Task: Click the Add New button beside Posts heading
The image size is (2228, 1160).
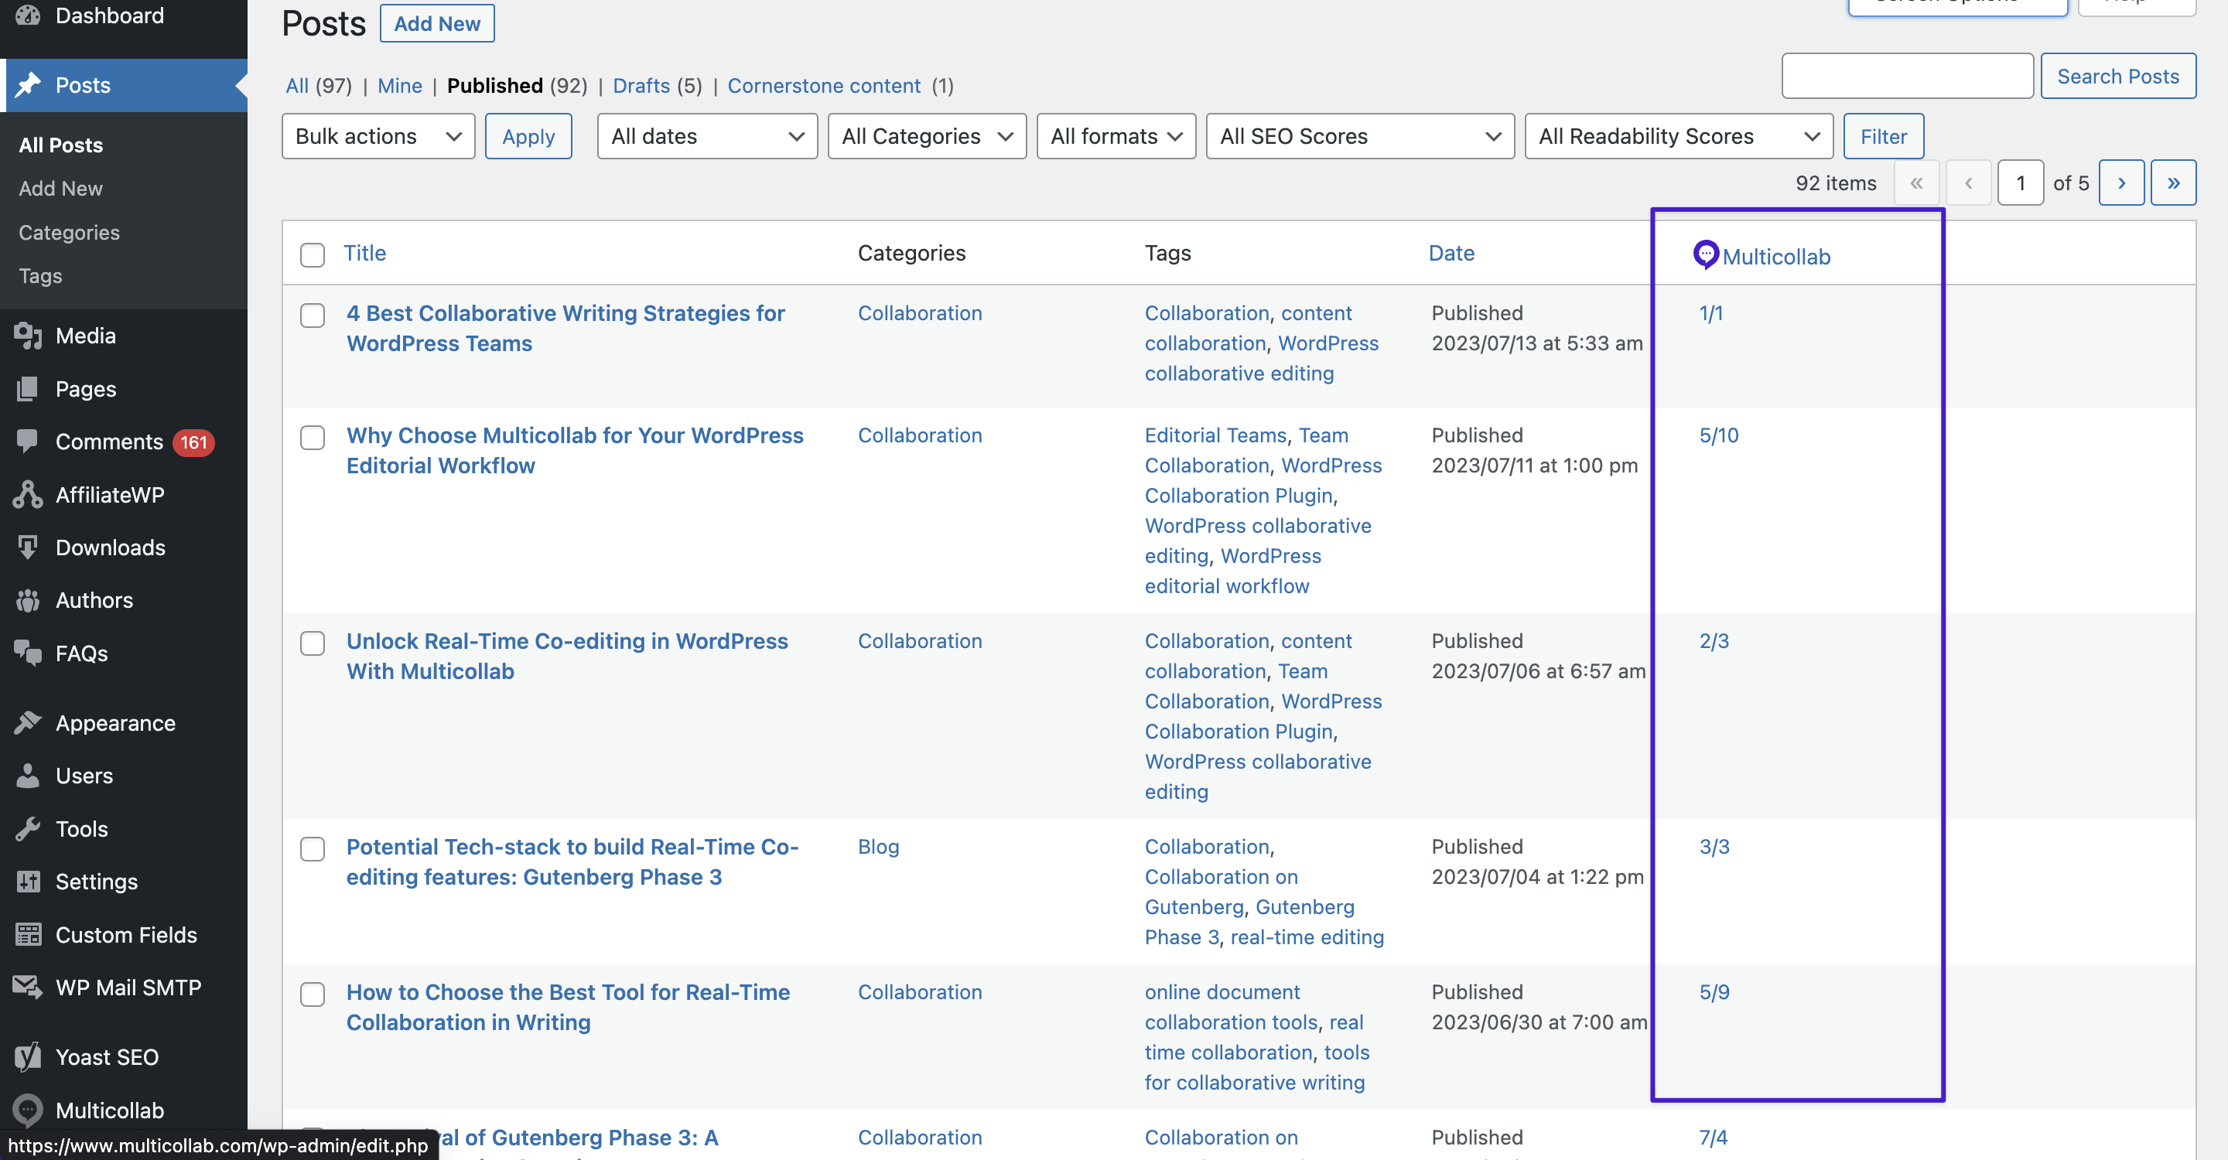Action: pyautogui.click(x=437, y=23)
